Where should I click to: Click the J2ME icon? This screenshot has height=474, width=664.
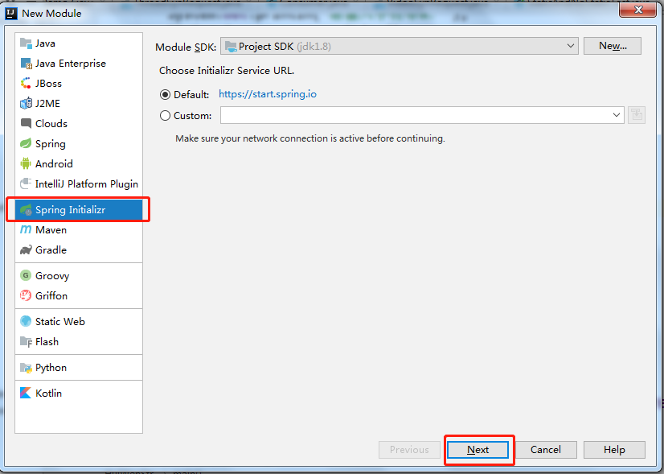[x=26, y=103]
